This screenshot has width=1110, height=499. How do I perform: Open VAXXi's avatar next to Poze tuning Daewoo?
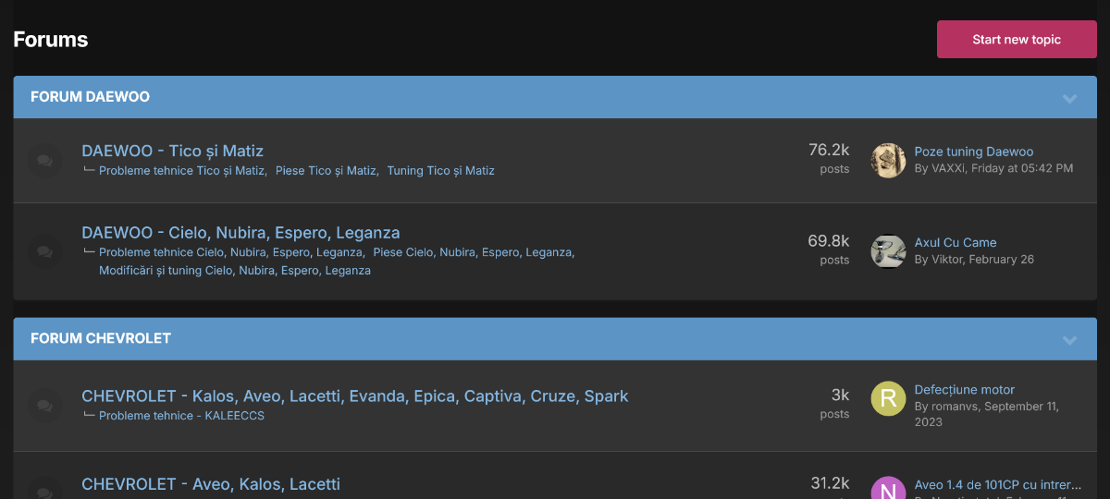[x=888, y=161]
